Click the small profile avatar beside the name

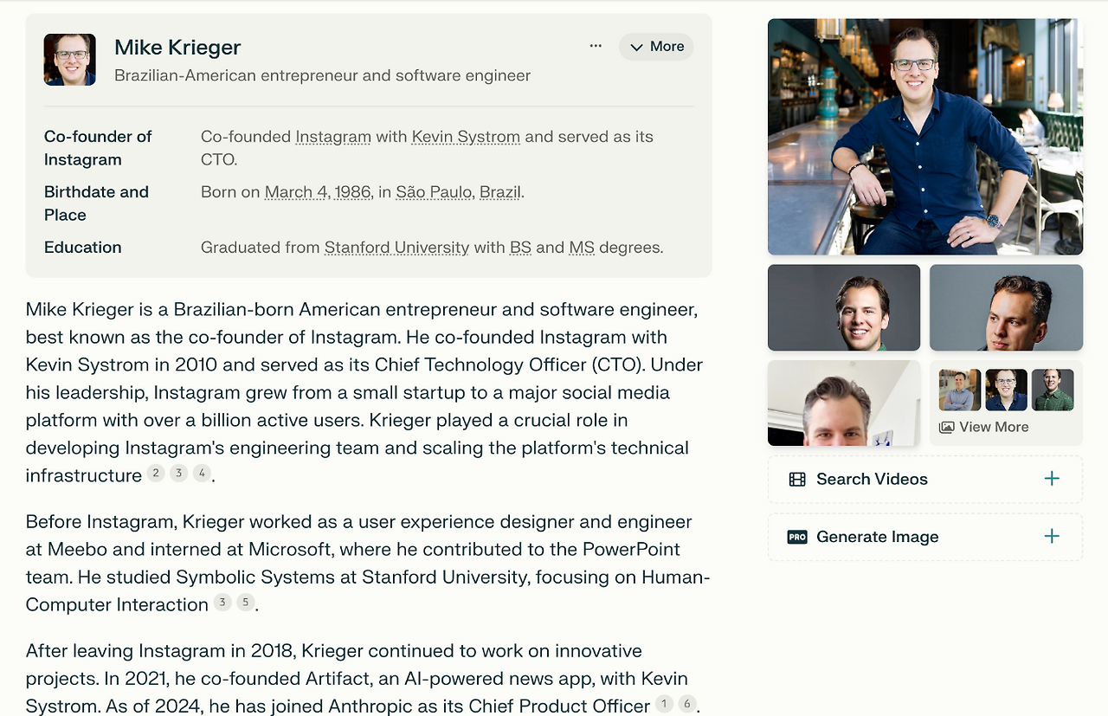[x=70, y=60]
